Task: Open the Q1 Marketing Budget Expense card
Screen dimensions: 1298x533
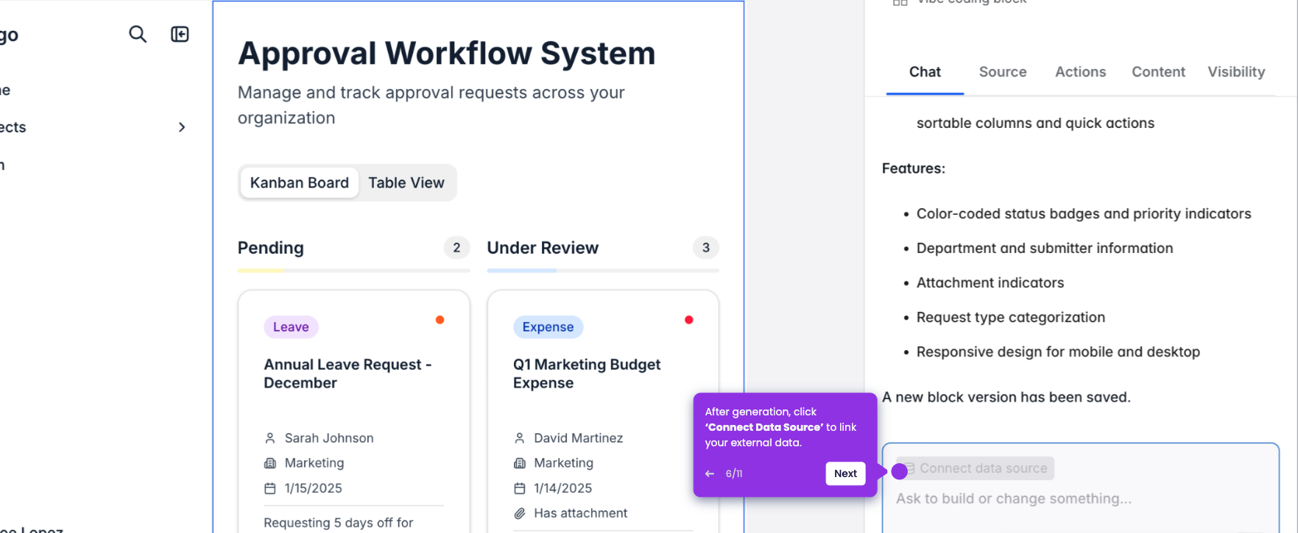Action: pos(587,373)
